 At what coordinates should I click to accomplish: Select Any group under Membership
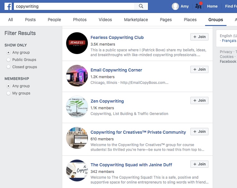[8, 86]
